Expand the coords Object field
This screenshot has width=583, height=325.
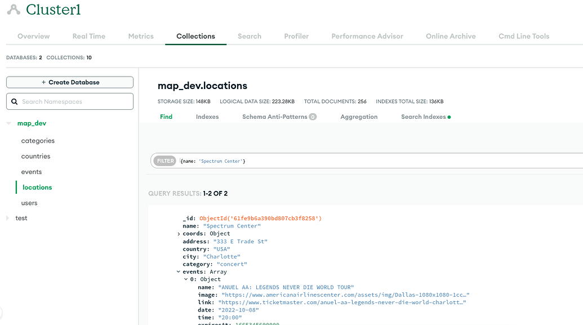179,234
